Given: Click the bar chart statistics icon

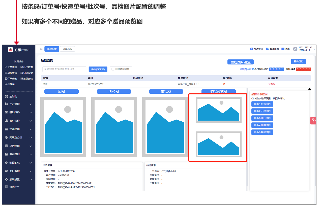Looking at the screenshot, I should click(x=309, y=89).
